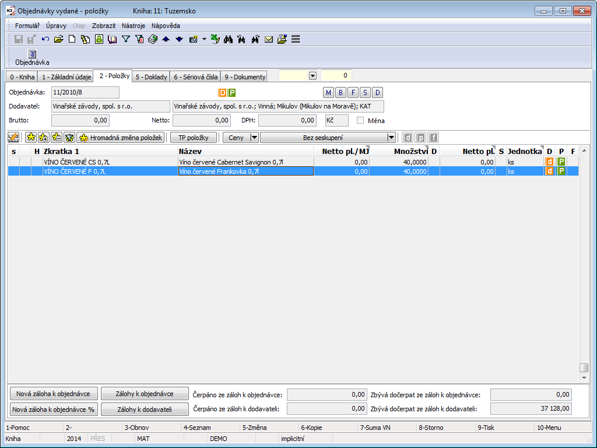Switch to the 0 - Kniha tab
597x448 pixels.
coord(22,77)
